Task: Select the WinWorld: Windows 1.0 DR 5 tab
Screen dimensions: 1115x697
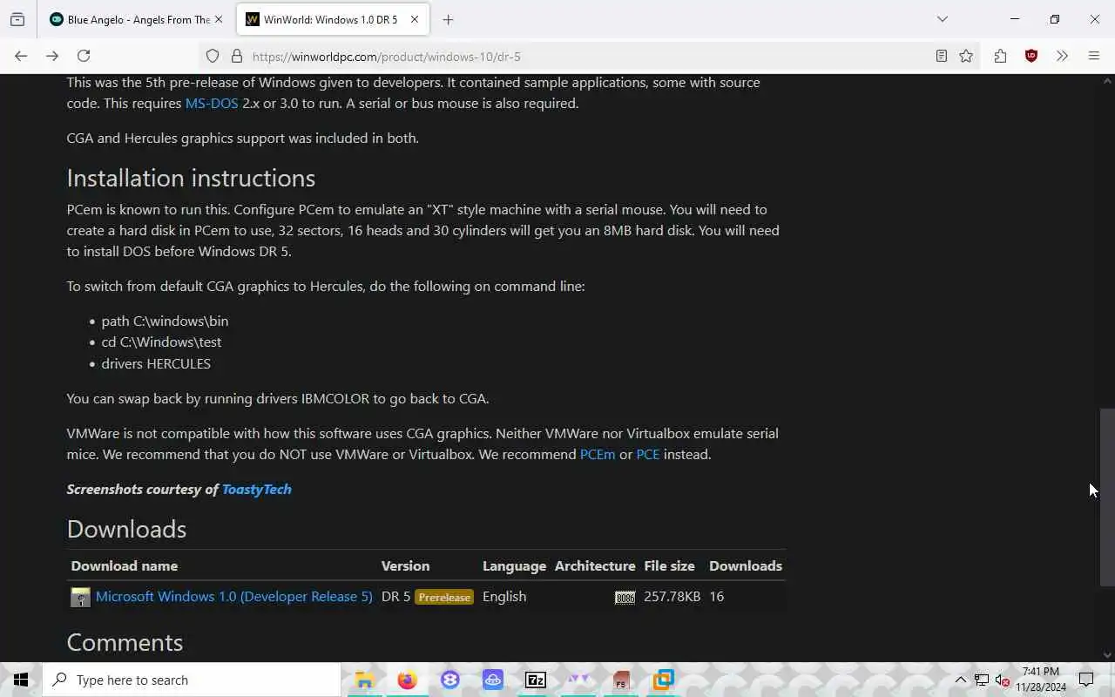Action: click(331, 19)
